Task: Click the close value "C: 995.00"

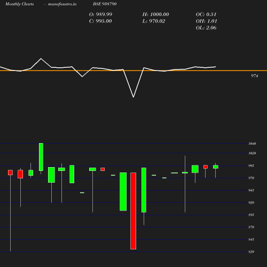Action: [100, 21]
